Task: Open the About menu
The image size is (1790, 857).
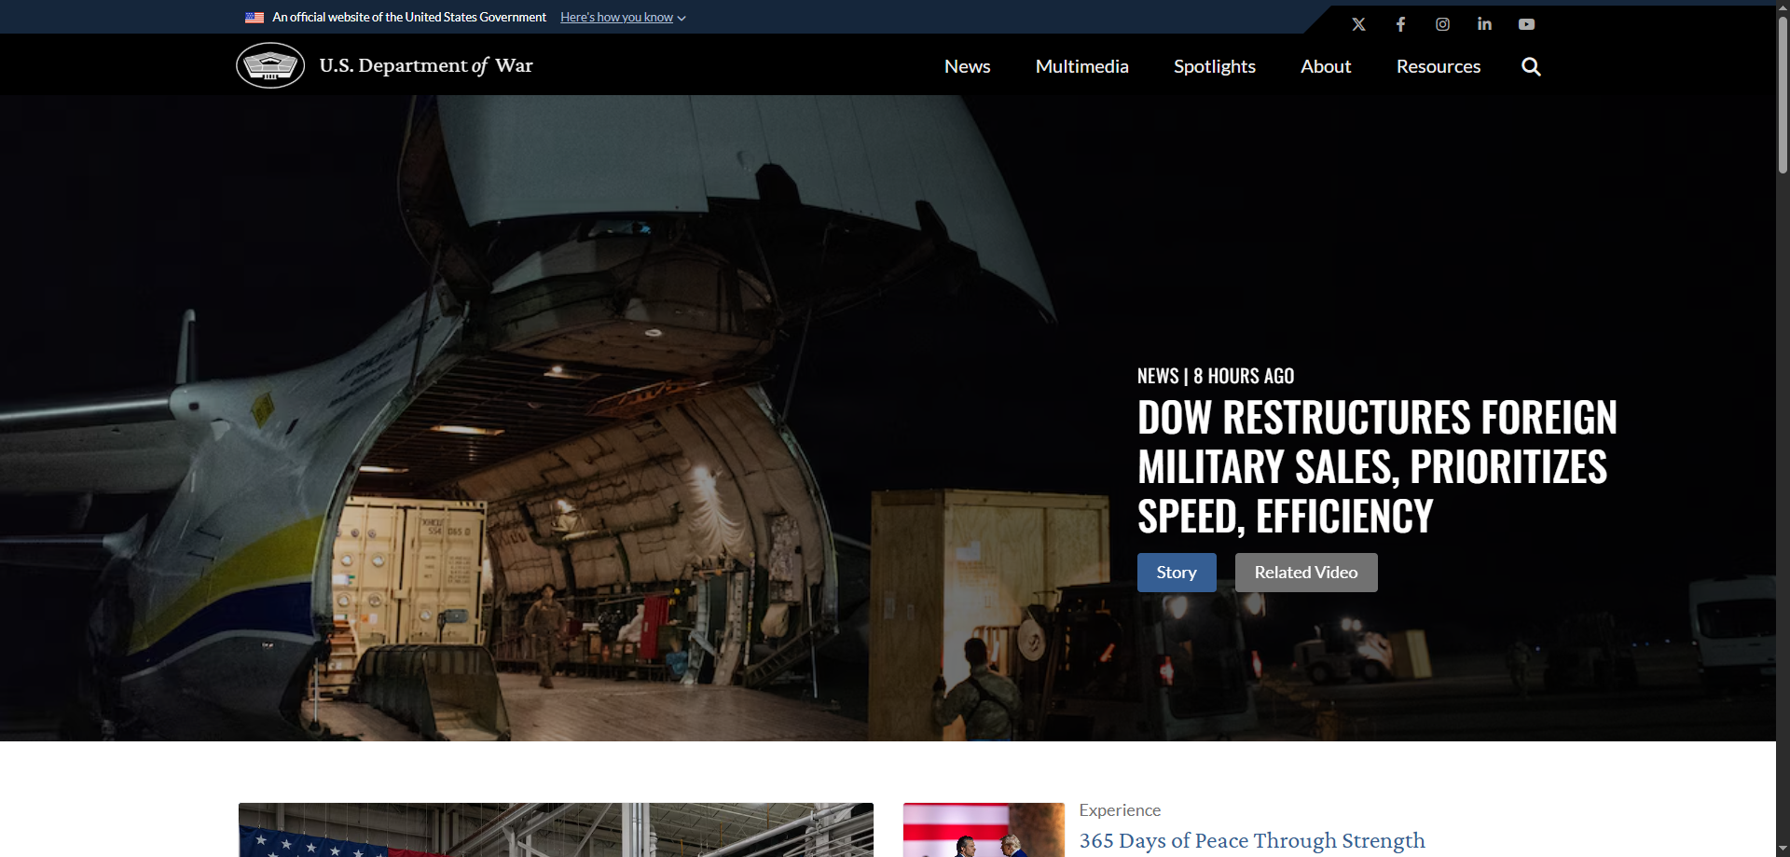Action: pos(1326,66)
